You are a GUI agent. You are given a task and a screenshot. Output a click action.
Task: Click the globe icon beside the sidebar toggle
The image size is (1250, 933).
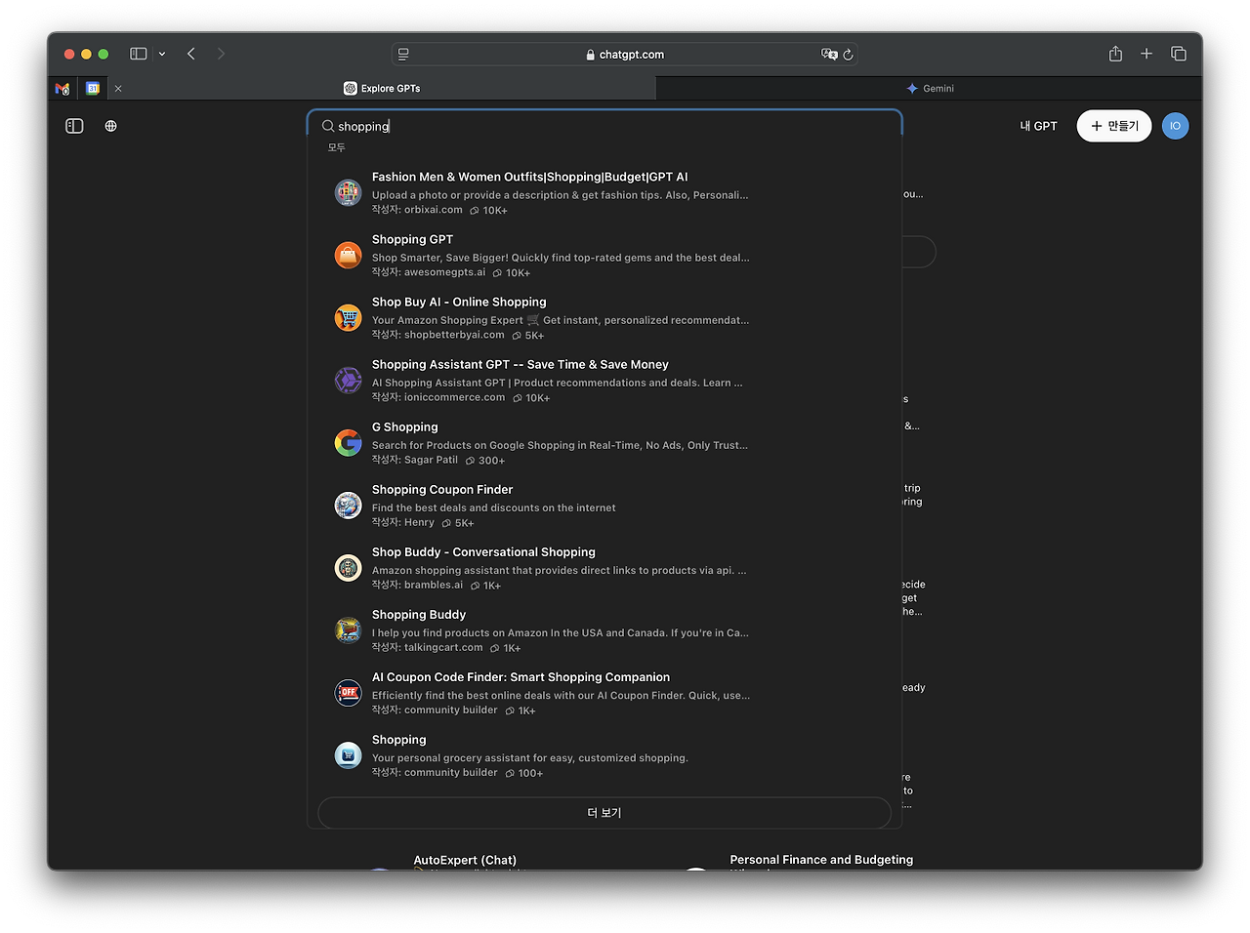(111, 126)
